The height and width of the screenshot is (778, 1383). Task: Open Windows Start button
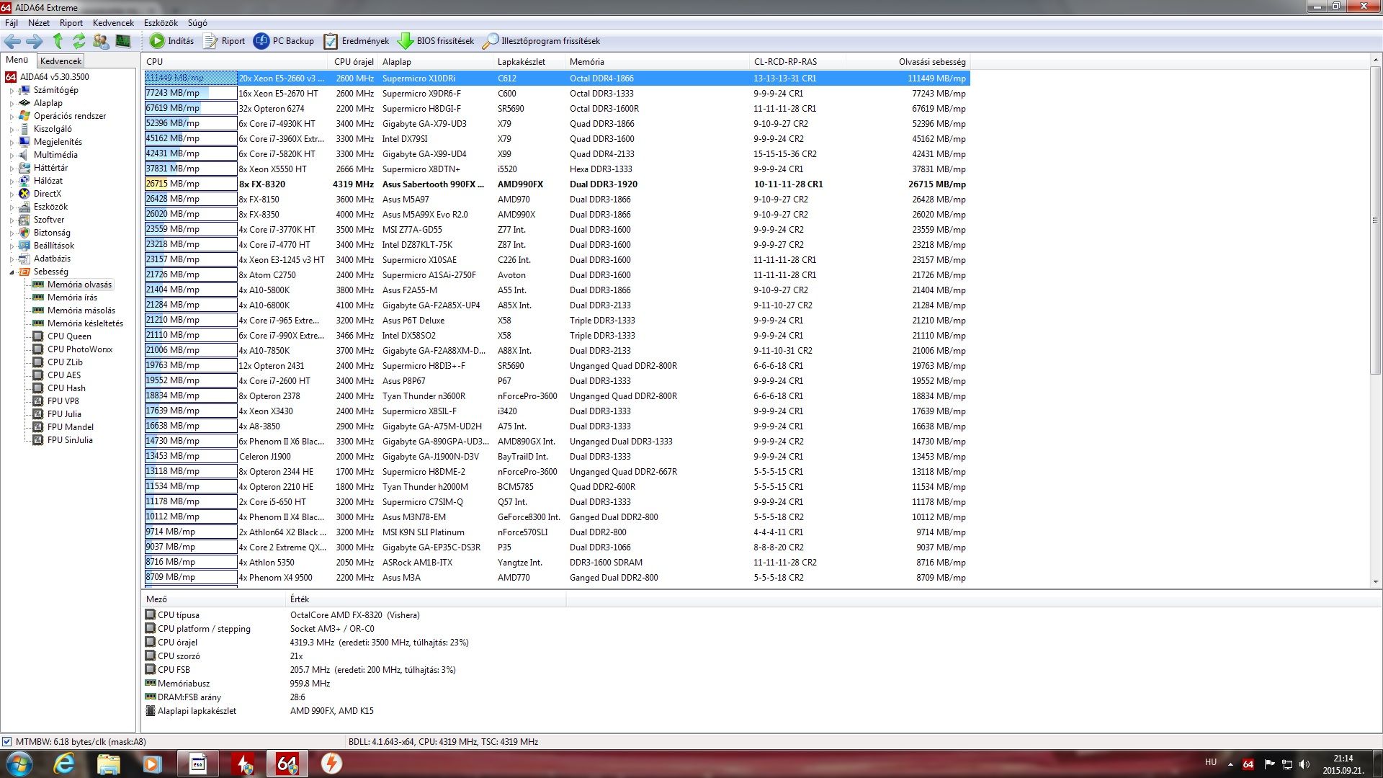point(19,764)
